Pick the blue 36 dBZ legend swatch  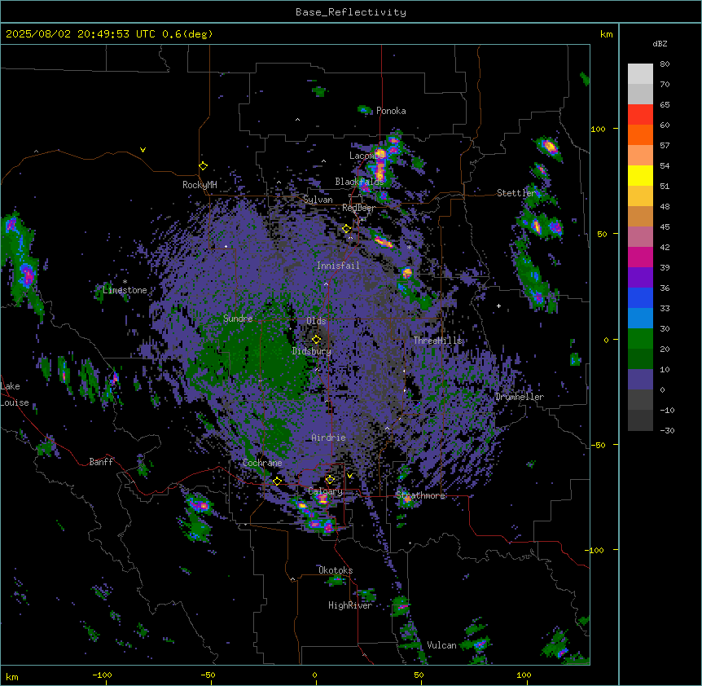[x=640, y=297]
